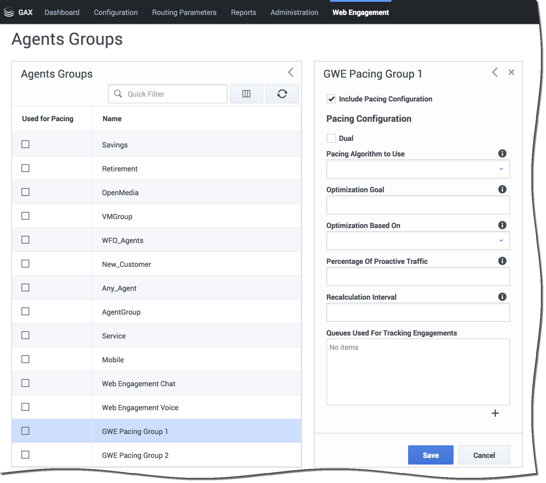Check Used for Pacing for New_Customer
The height and width of the screenshot is (483, 546).
[x=25, y=264]
